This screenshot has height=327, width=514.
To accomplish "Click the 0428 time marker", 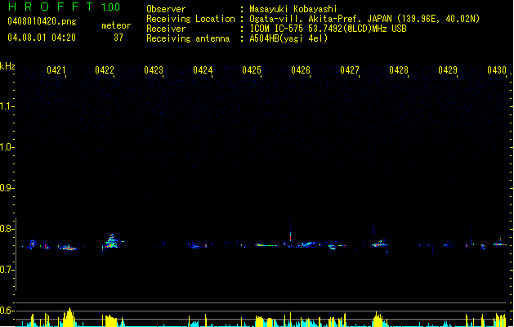I will (399, 70).
